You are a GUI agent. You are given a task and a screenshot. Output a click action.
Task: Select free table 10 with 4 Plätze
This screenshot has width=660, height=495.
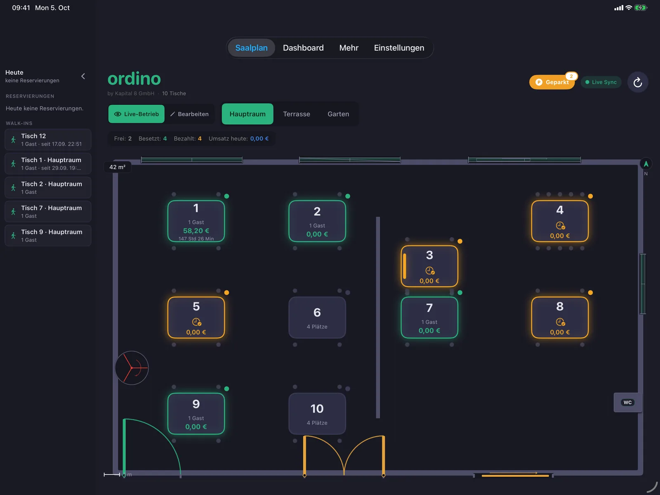[x=317, y=414]
